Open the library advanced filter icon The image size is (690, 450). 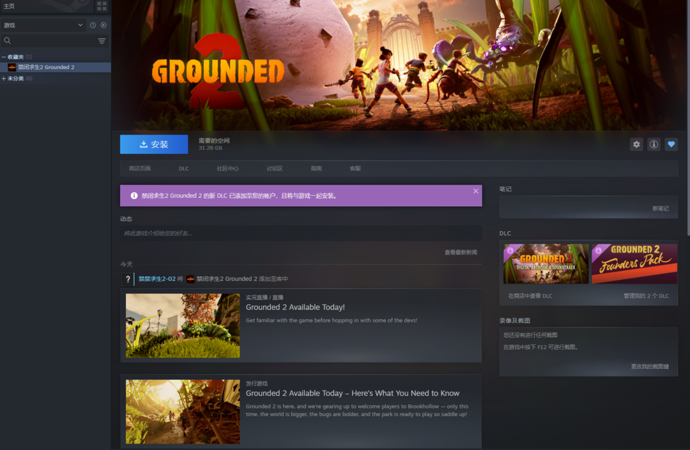[x=102, y=41]
